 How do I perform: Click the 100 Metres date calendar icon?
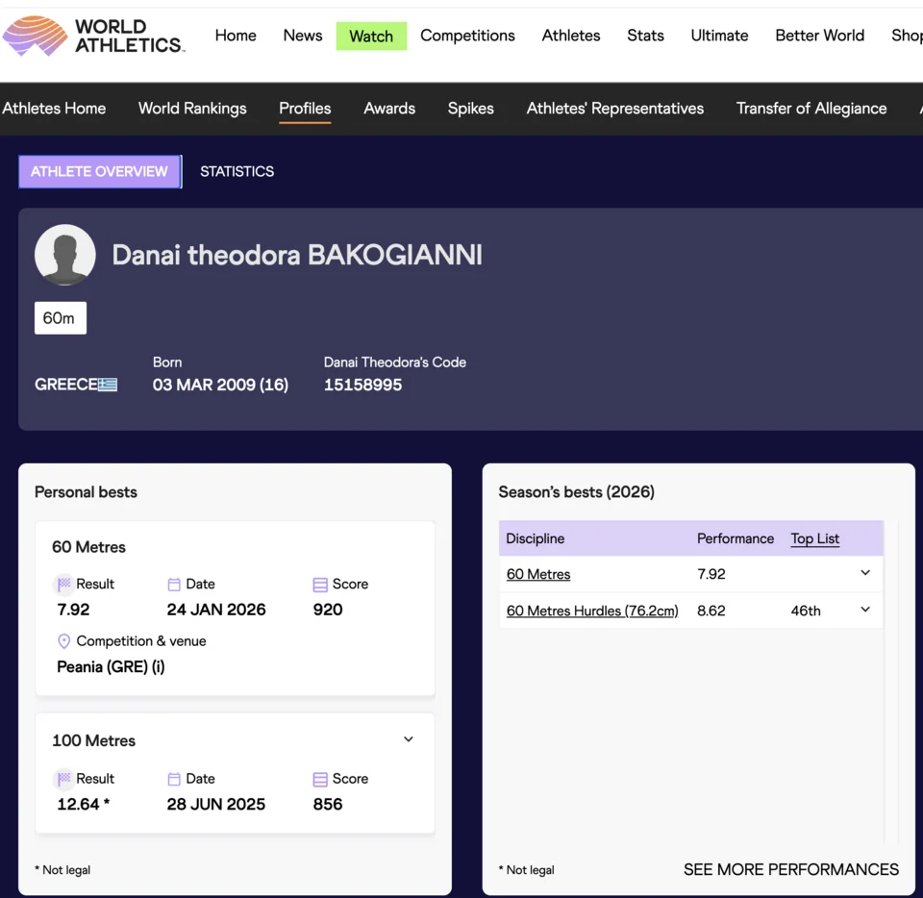[x=174, y=780]
